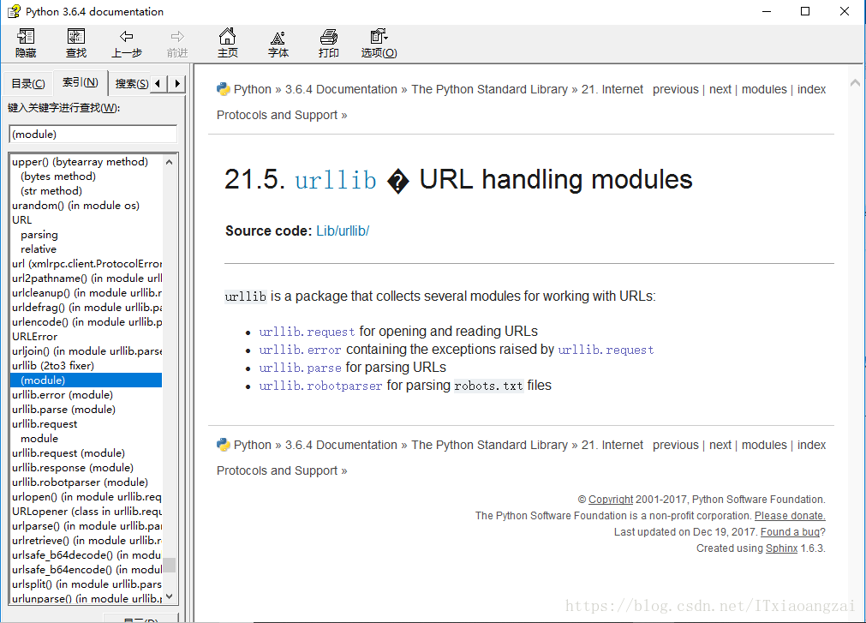Select 'upper() (bytearray method)' index entry
866x623 pixels.
point(80,162)
